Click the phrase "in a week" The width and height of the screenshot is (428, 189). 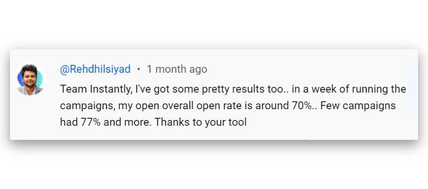point(306,89)
